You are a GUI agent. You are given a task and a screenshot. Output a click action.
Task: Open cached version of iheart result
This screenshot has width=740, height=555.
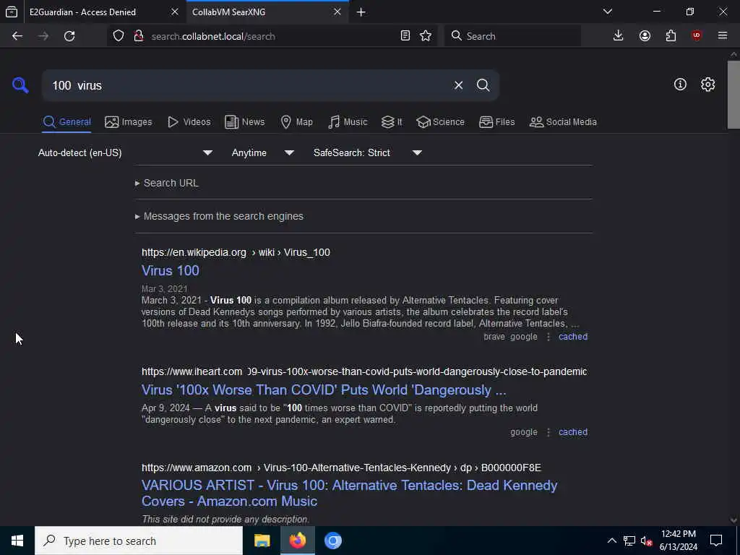(x=573, y=432)
